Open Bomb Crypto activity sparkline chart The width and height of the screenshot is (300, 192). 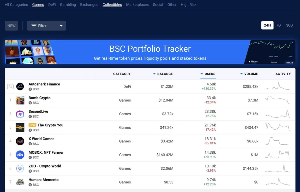(x=277, y=100)
